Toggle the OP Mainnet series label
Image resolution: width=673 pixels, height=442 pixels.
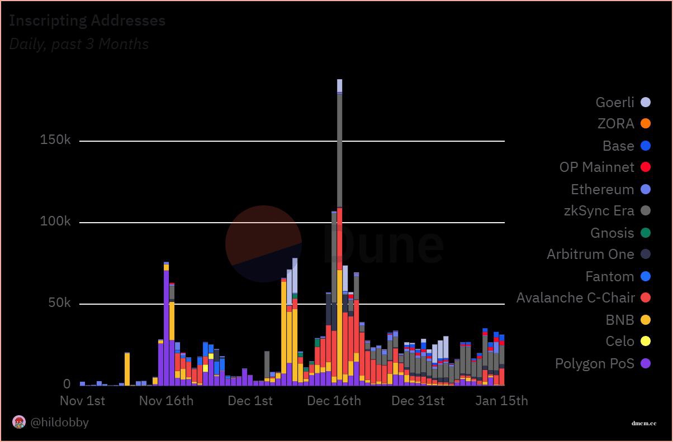click(x=597, y=167)
